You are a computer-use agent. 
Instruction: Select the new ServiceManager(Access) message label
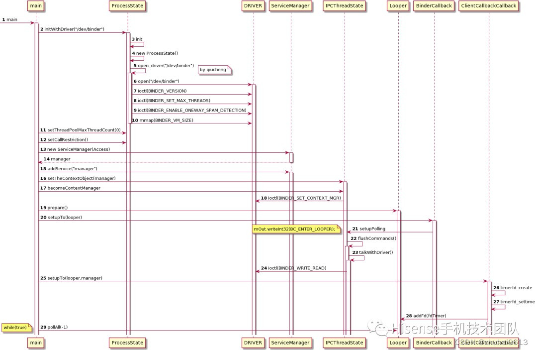75,149
